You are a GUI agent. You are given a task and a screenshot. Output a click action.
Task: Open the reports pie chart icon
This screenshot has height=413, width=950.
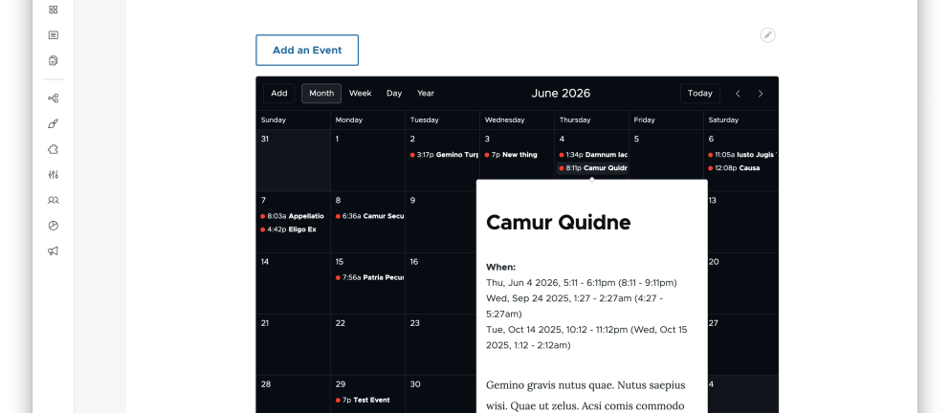pyautogui.click(x=54, y=226)
